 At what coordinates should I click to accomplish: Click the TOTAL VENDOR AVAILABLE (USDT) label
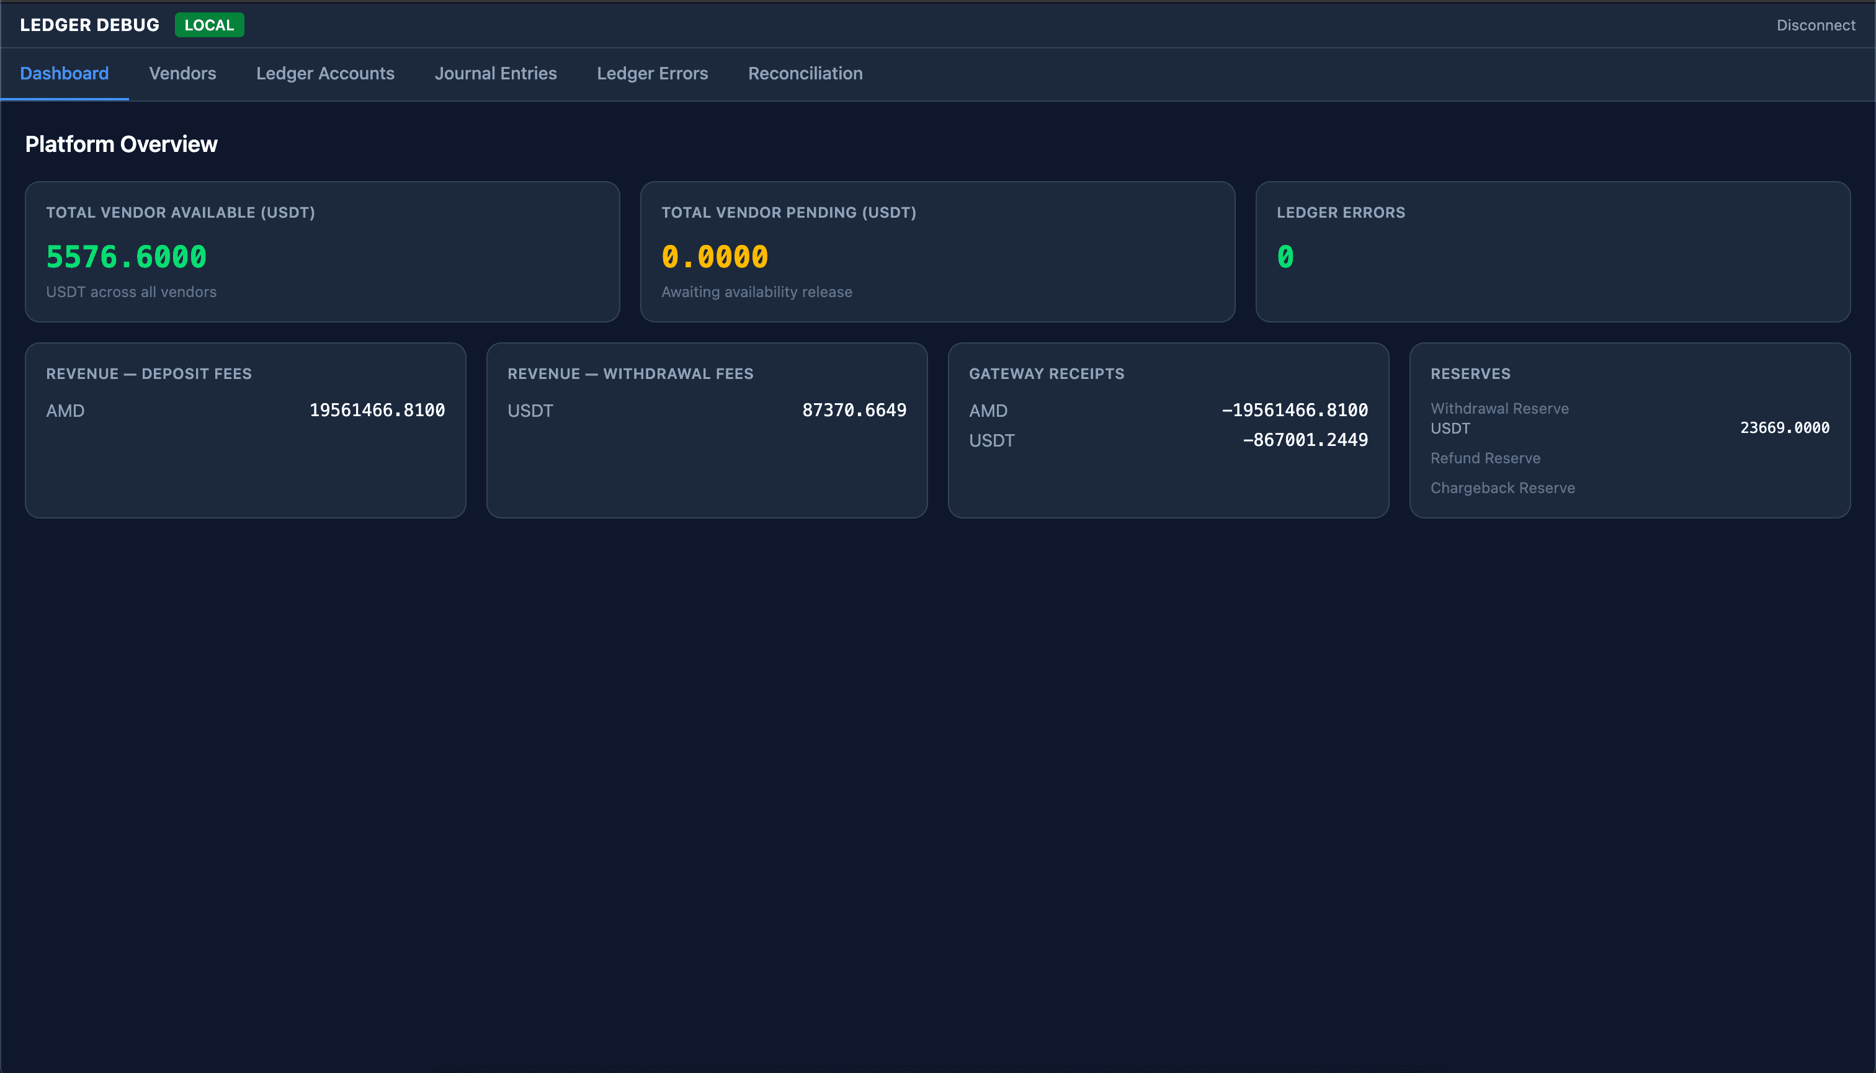tap(181, 212)
